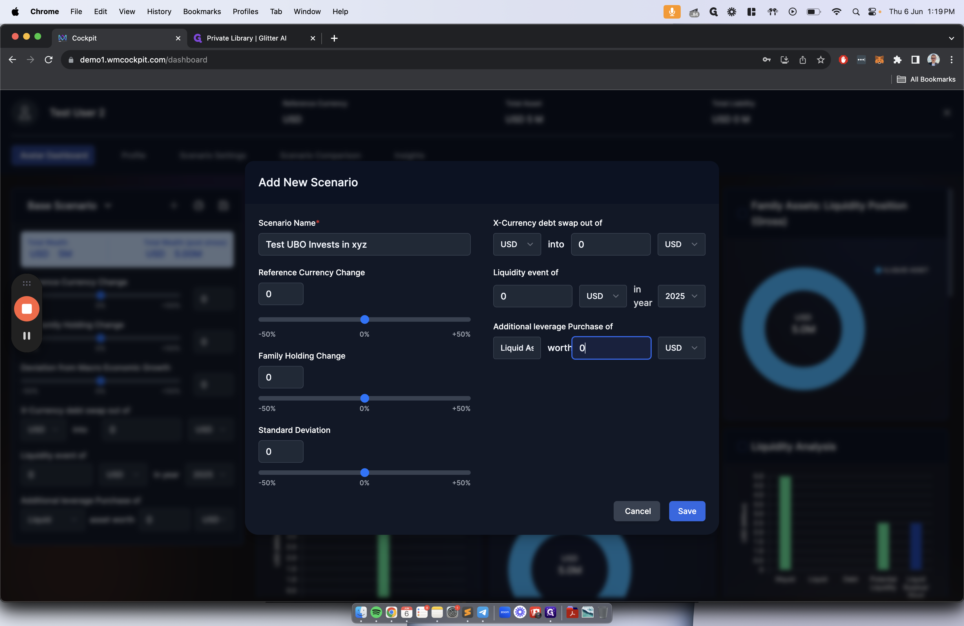
Task: Open the Help menu
Action: point(340,12)
